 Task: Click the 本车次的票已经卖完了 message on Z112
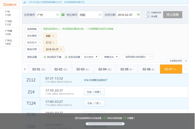(x=96, y=80)
